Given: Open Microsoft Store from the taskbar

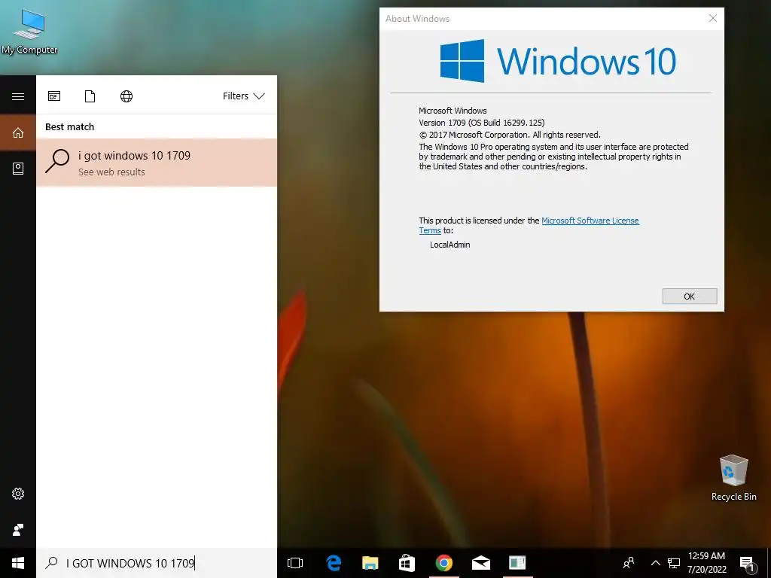Looking at the screenshot, I should point(407,563).
